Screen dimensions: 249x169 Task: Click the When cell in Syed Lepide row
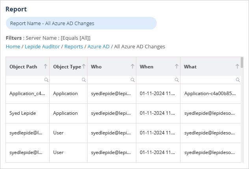[158, 114]
